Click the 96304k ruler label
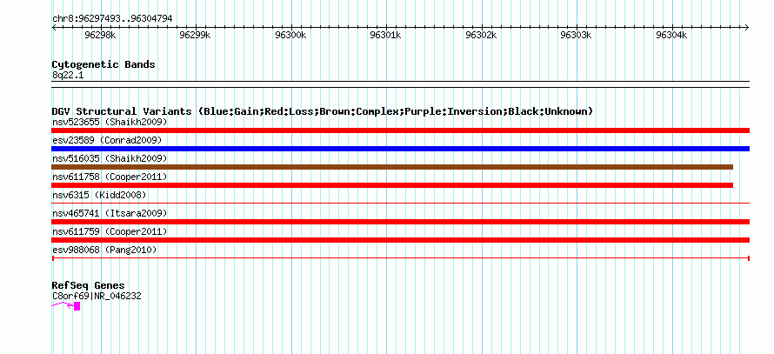 pos(671,35)
